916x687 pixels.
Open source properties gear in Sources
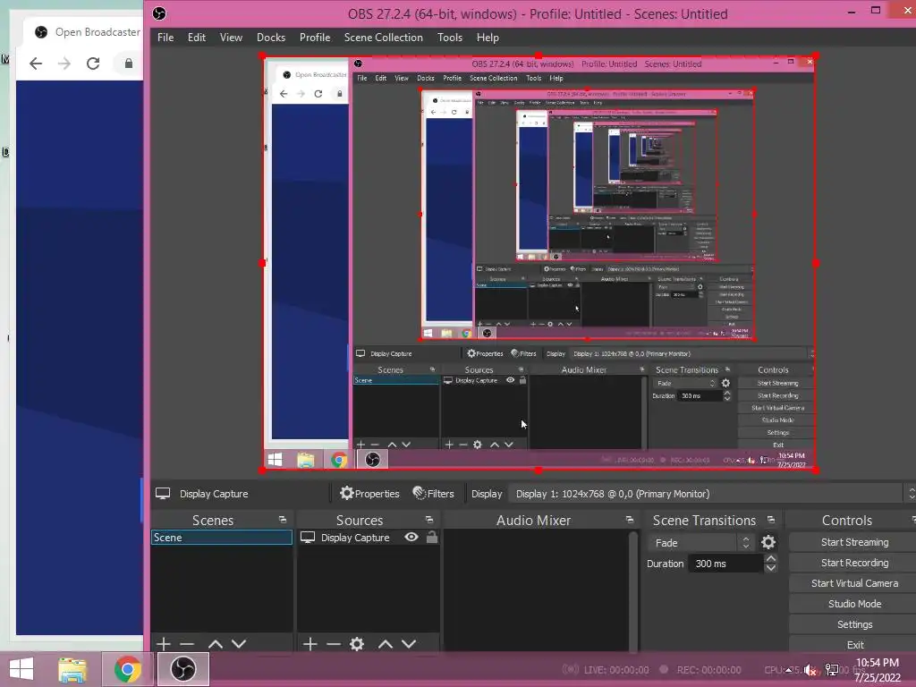click(x=357, y=644)
